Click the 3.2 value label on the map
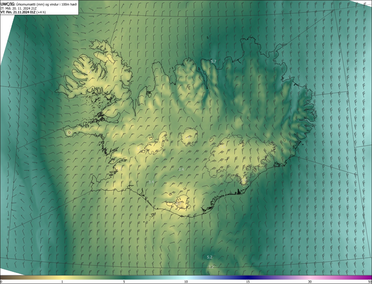This screenshot has width=372, height=284. click(211, 267)
